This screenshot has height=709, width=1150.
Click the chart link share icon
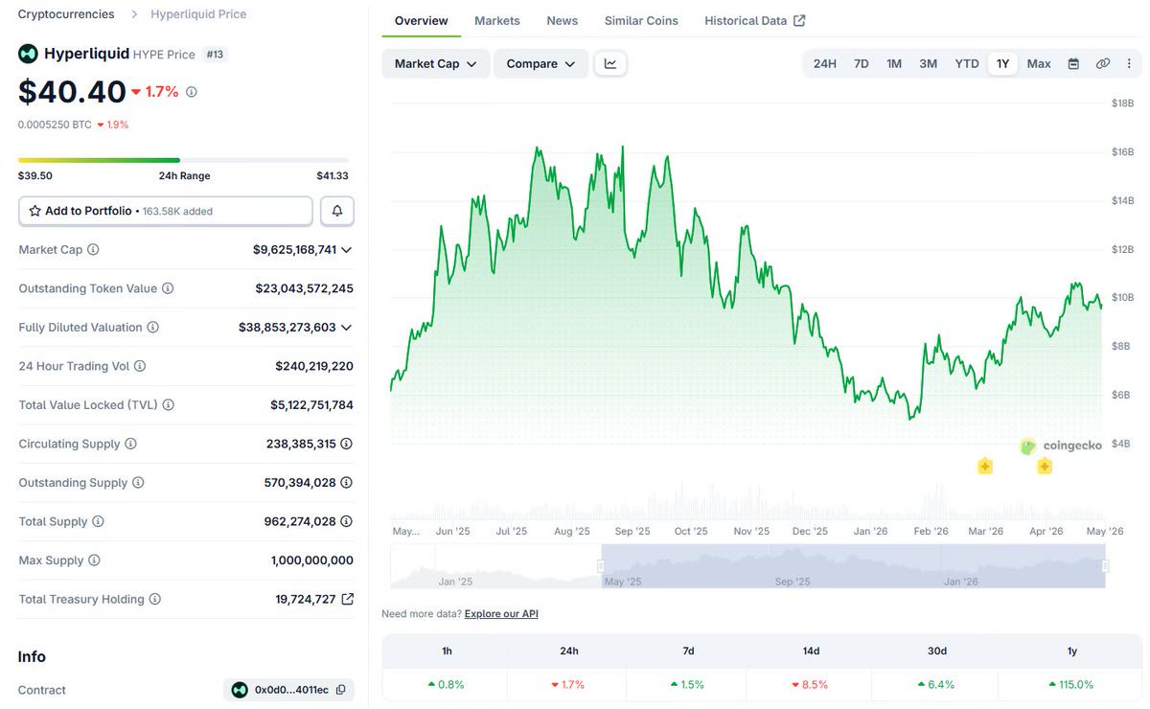pos(1103,63)
